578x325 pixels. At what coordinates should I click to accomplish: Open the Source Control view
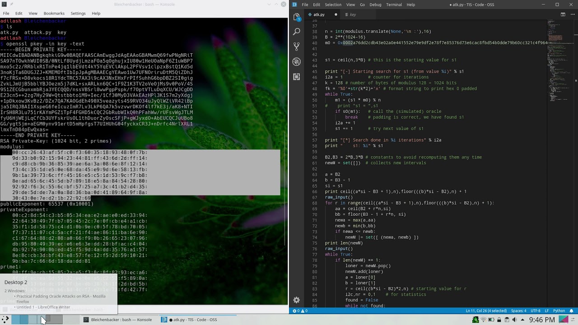[297, 46]
